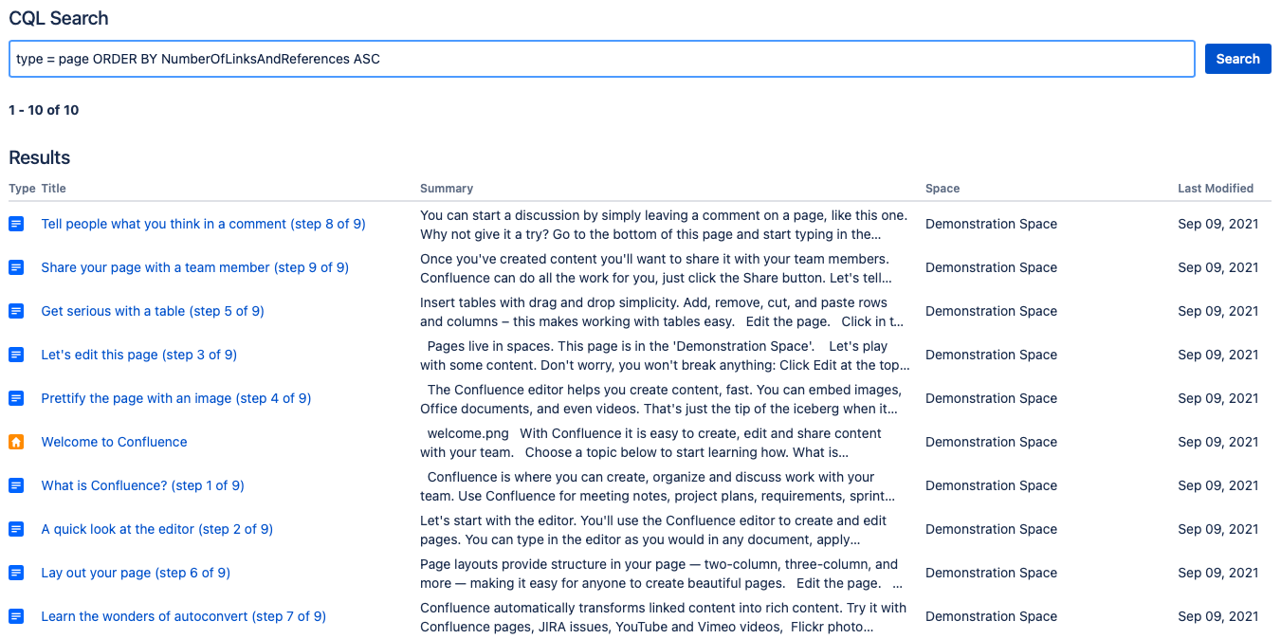Open 'Get serious with a table (step 5 of 9)'
The width and height of the screenshot is (1281, 639).
pos(153,311)
